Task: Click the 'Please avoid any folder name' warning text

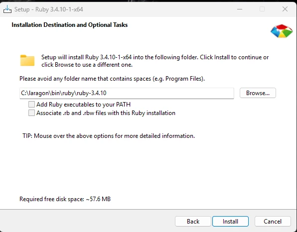Action: 112,79
